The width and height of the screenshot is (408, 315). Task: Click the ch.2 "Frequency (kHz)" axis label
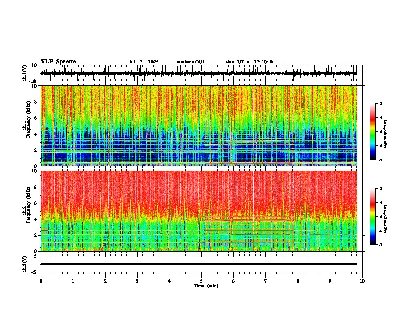[29, 205]
